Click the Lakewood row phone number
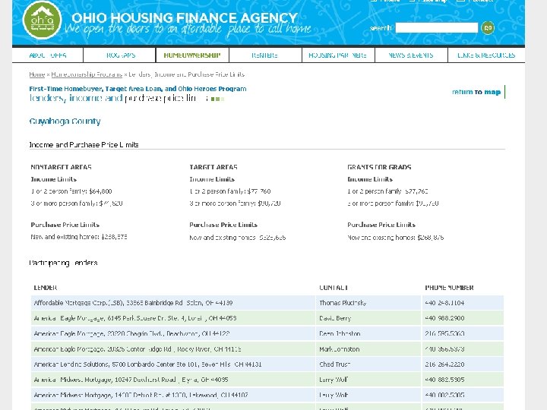This screenshot has width=547, height=410. pyautogui.click(x=444, y=395)
